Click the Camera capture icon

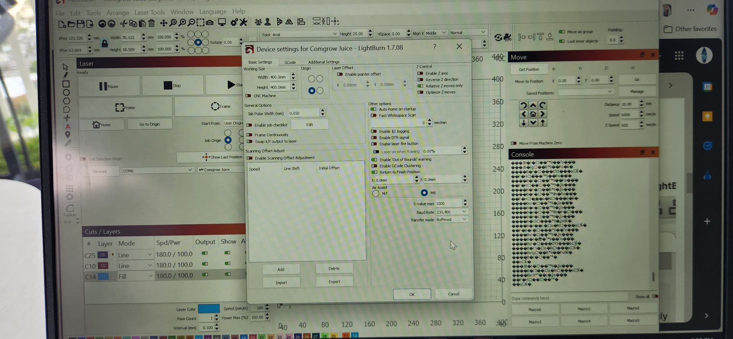210,23
